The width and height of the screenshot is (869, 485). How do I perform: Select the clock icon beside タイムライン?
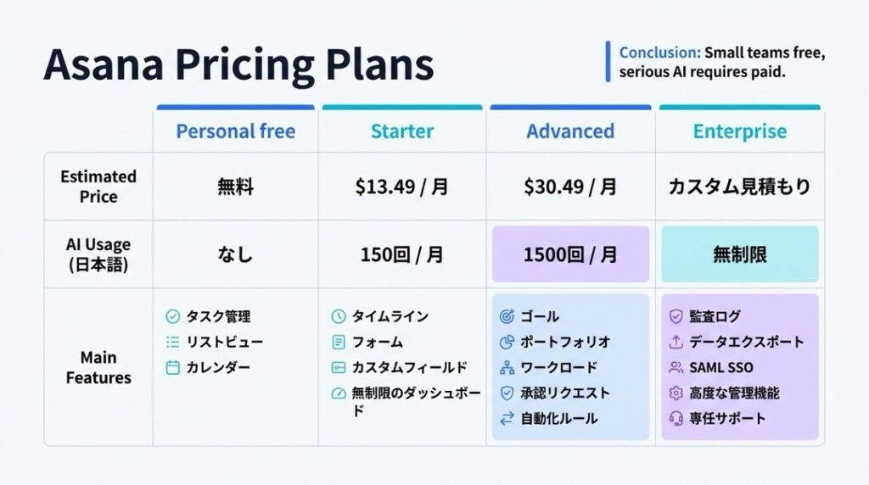pyautogui.click(x=338, y=317)
